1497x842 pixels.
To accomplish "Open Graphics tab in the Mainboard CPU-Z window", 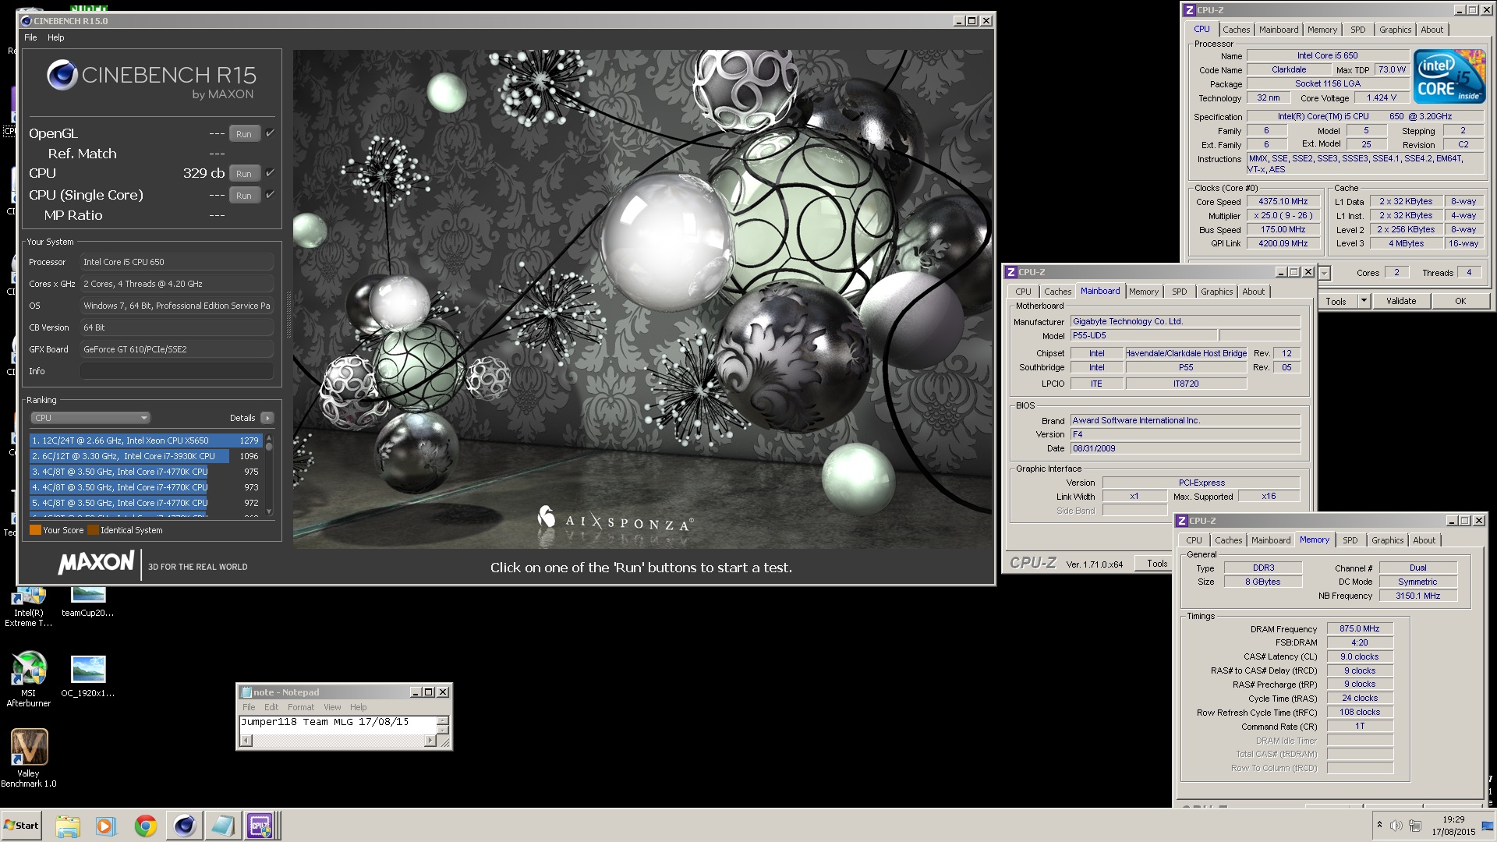I will (1216, 292).
